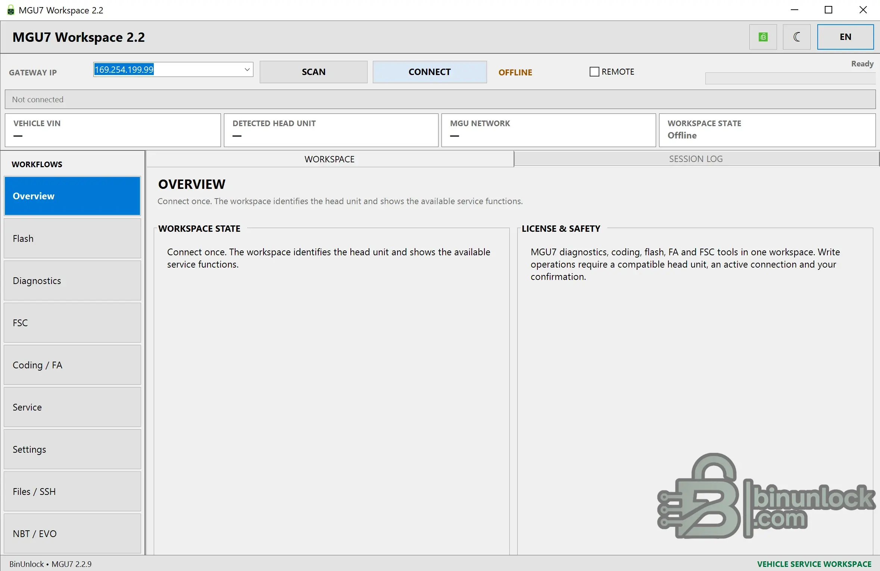
Task: Click the "Not connected" status line
Action: click(440, 99)
